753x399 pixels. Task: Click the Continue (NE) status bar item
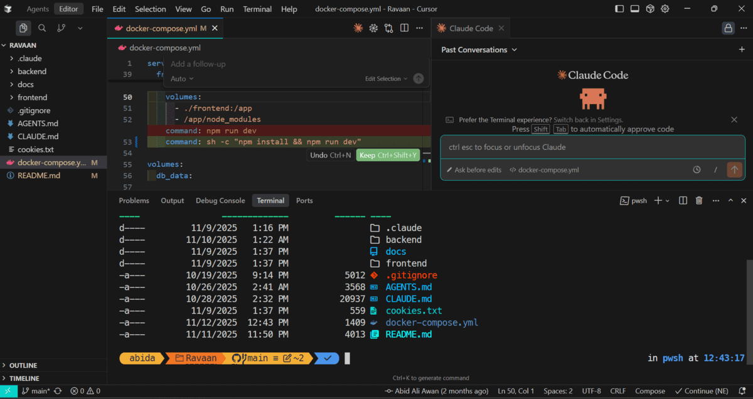(701, 390)
